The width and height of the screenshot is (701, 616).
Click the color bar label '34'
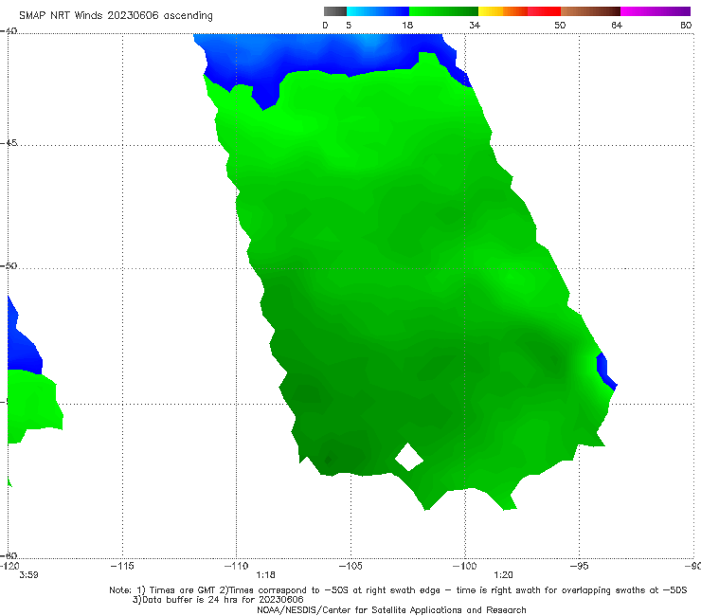pos(475,26)
